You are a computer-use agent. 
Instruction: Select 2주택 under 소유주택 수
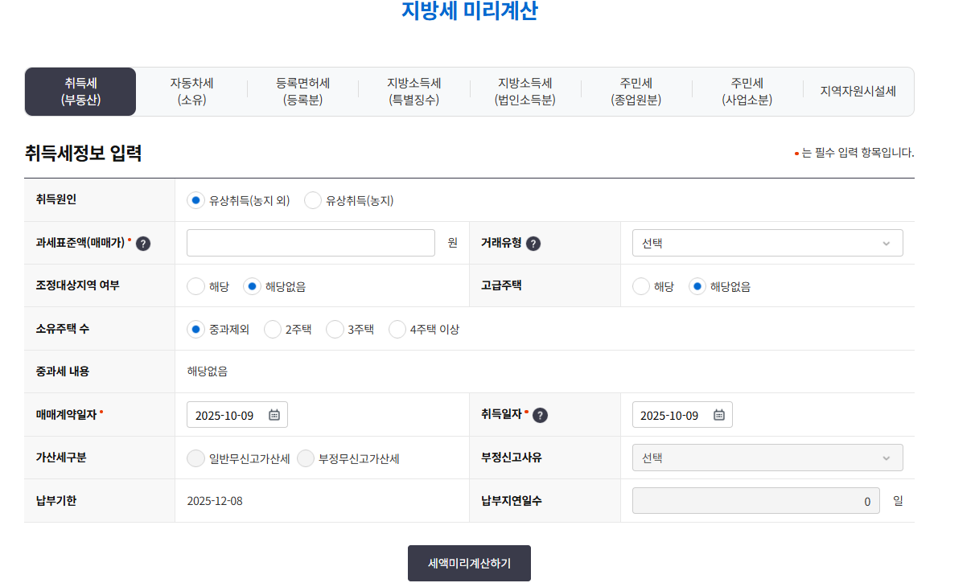(273, 329)
